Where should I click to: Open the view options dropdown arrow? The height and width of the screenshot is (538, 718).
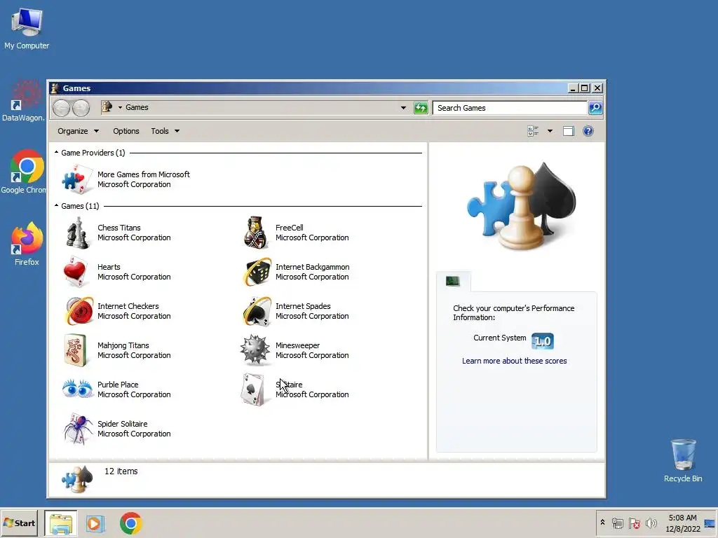tap(550, 131)
